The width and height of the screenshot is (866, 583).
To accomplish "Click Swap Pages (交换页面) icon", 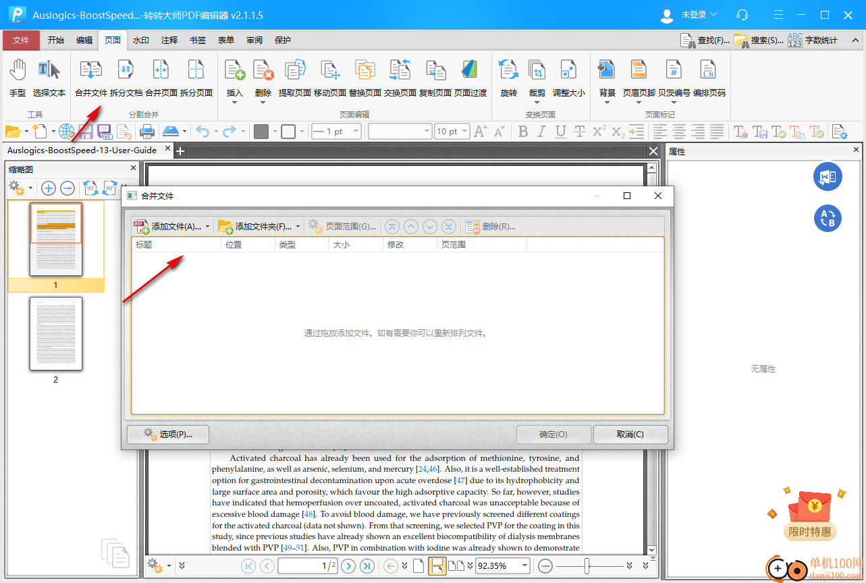I will point(400,78).
